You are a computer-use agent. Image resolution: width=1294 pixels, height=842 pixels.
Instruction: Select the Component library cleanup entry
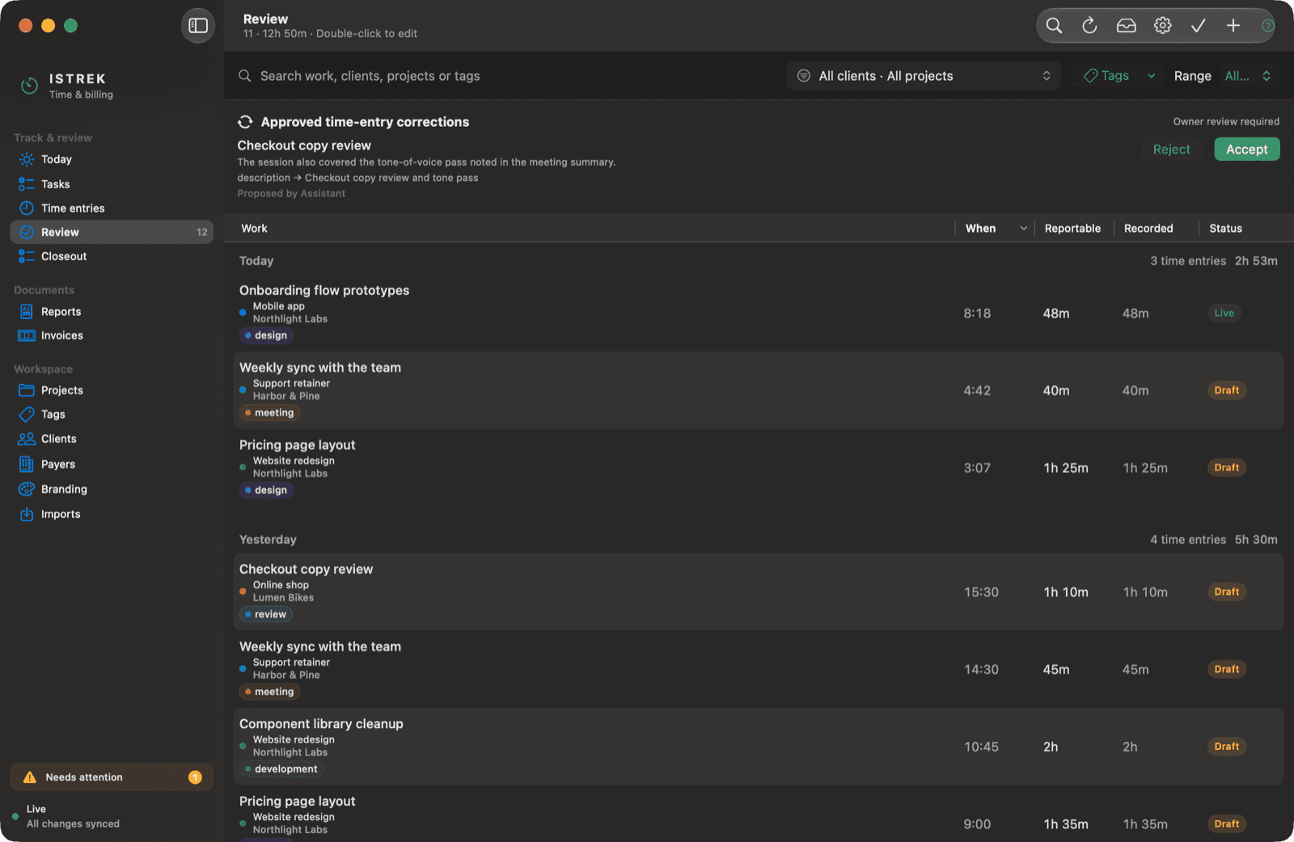(759, 747)
